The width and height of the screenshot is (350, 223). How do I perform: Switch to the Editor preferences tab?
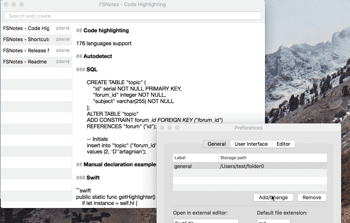(x=283, y=144)
